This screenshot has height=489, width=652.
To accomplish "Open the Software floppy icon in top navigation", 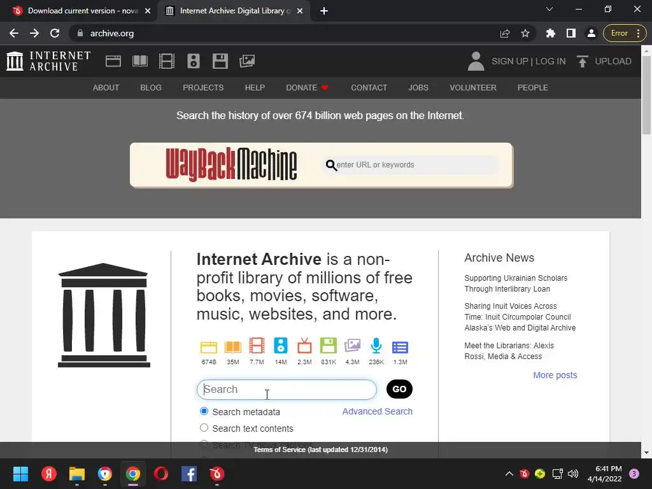I will click(x=220, y=61).
